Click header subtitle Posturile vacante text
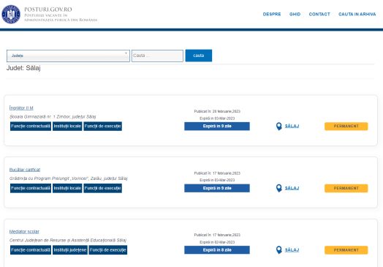This screenshot has height=267, width=383. (61, 18)
